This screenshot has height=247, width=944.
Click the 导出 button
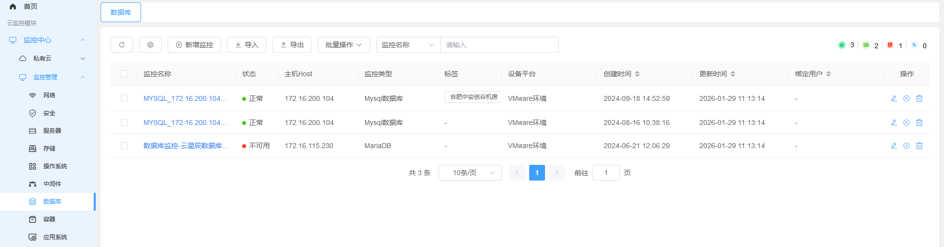pyautogui.click(x=292, y=45)
